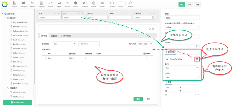
Task: Insert a 柱狀圖 bar chart
Action: pyautogui.click(x=15, y=4)
